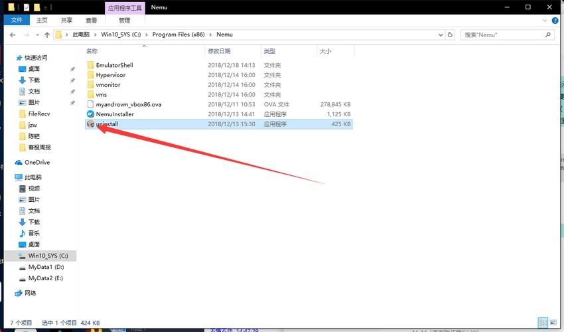Click Win10_SYS (C:) breadcrumb in address bar

coord(121,35)
